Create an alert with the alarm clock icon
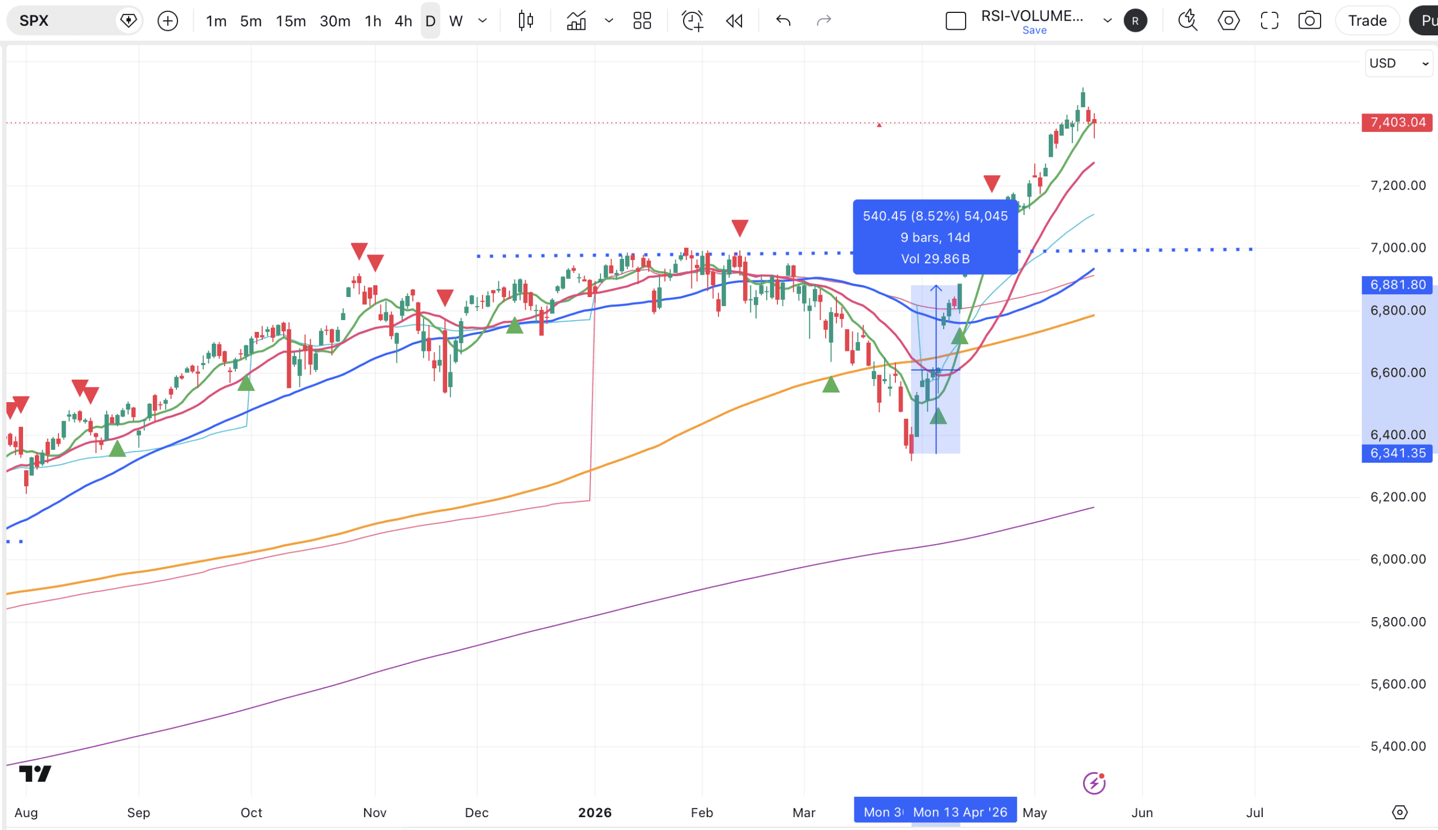The width and height of the screenshot is (1438, 830). click(x=692, y=21)
